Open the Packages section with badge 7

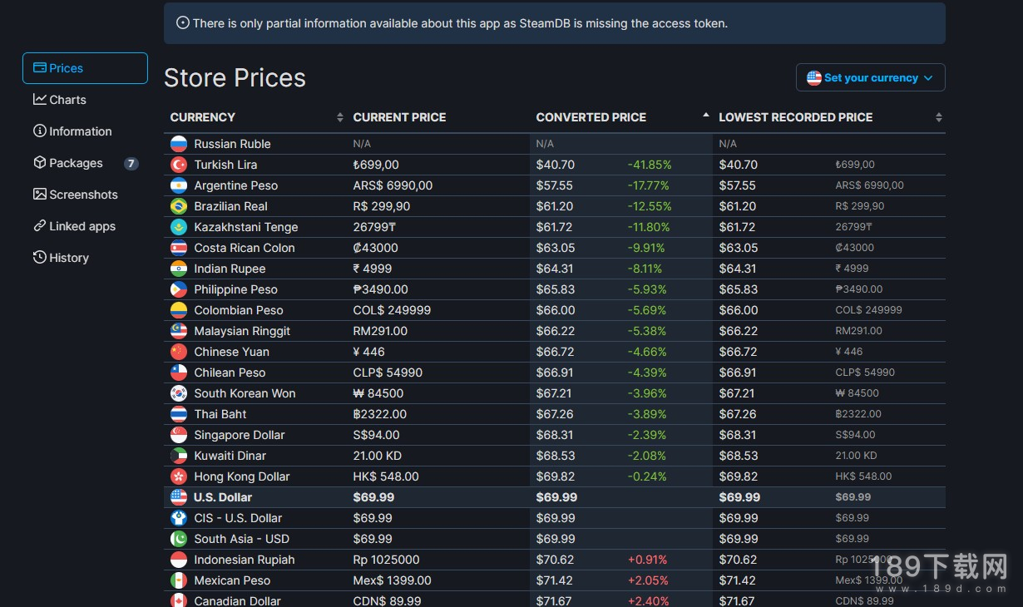click(85, 163)
